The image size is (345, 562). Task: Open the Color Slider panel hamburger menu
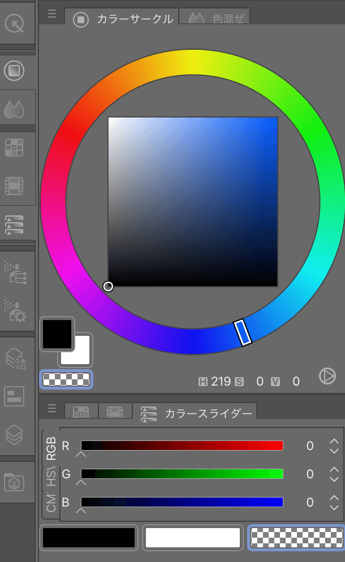point(52,408)
